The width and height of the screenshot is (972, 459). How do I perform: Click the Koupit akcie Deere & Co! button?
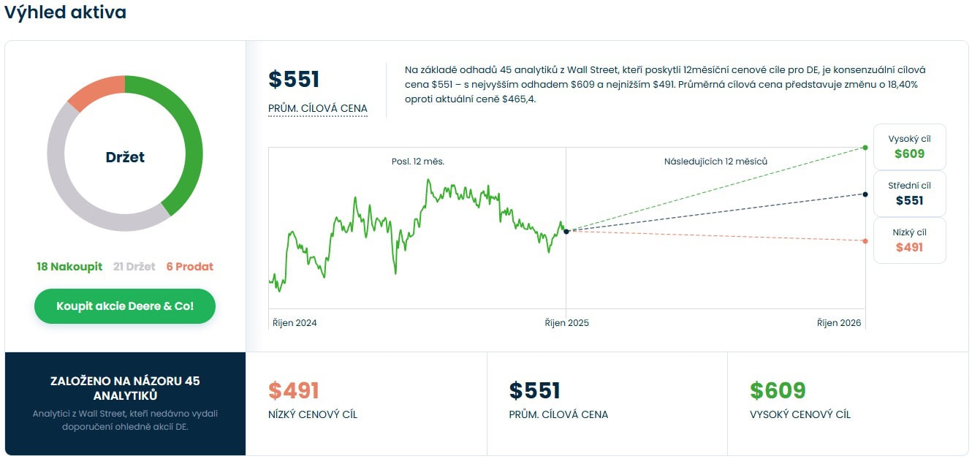coord(125,306)
